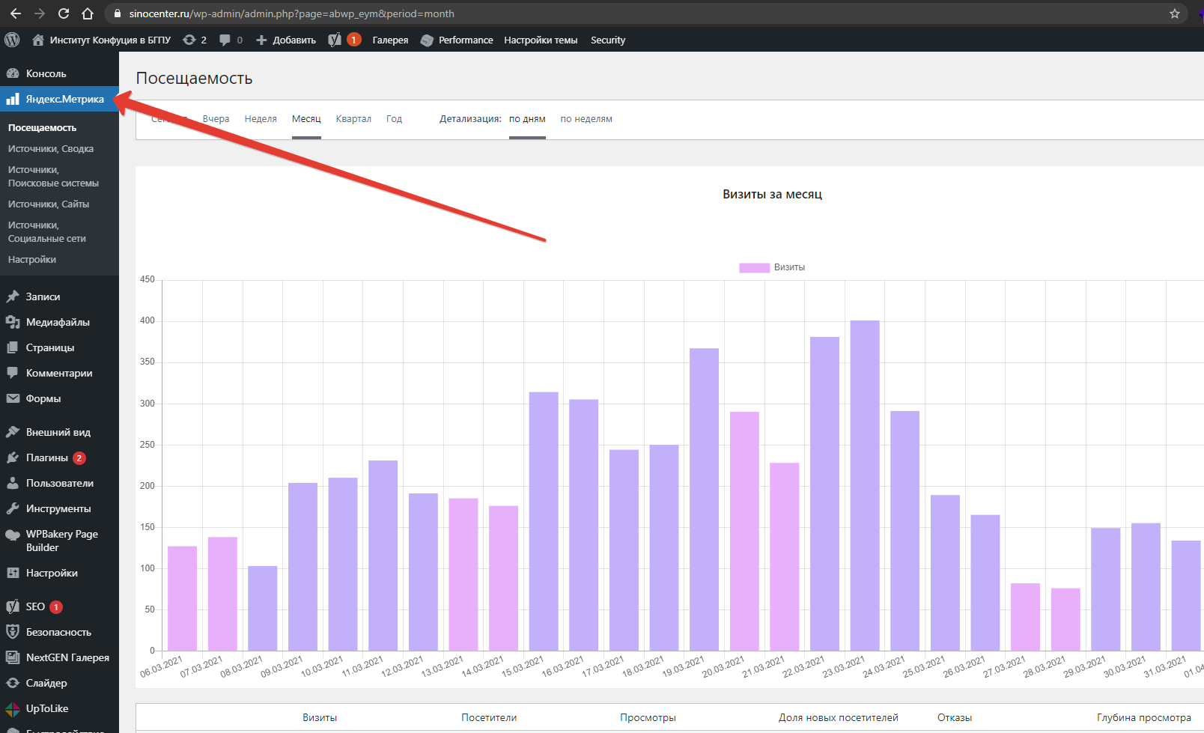Select по дням detail option
This screenshot has height=733, width=1204.
pos(527,119)
